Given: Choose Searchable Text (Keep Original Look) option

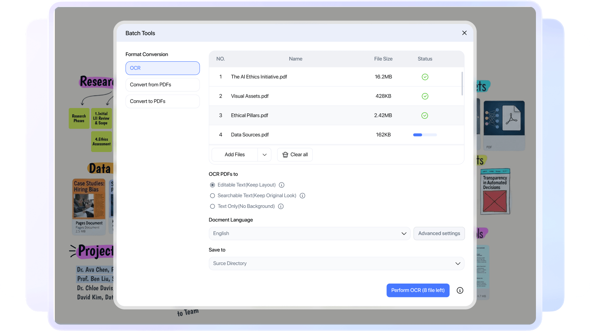Looking at the screenshot, I should pyautogui.click(x=212, y=196).
